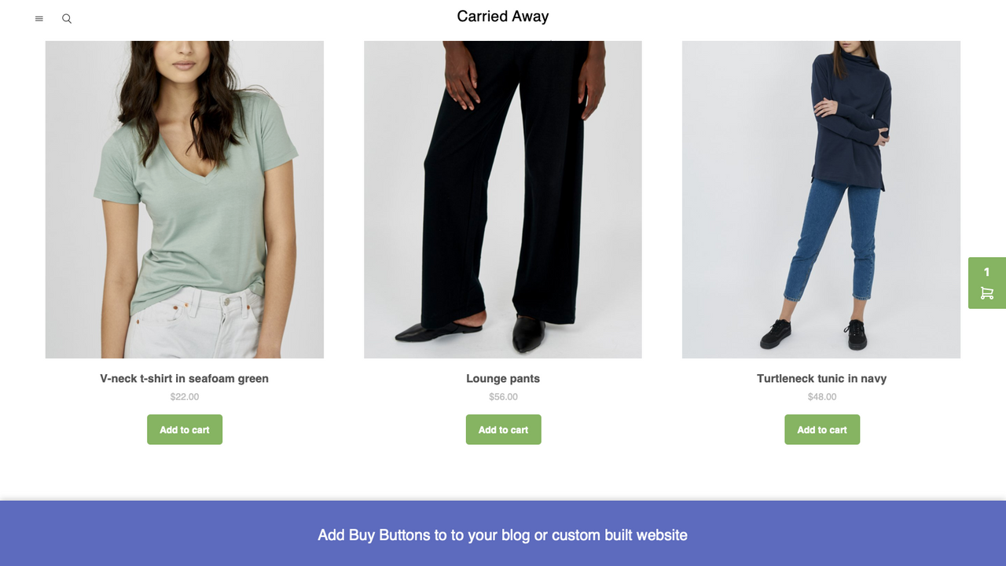Click the $22.00 price under the t-shirt
The width and height of the screenshot is (1006, 566).
184,397
